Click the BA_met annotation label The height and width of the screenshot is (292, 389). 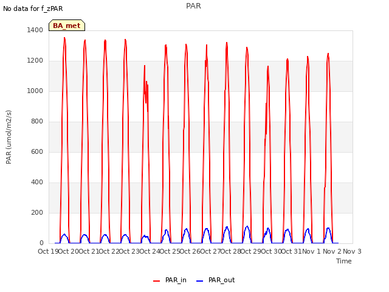click(x=67, y=26)
